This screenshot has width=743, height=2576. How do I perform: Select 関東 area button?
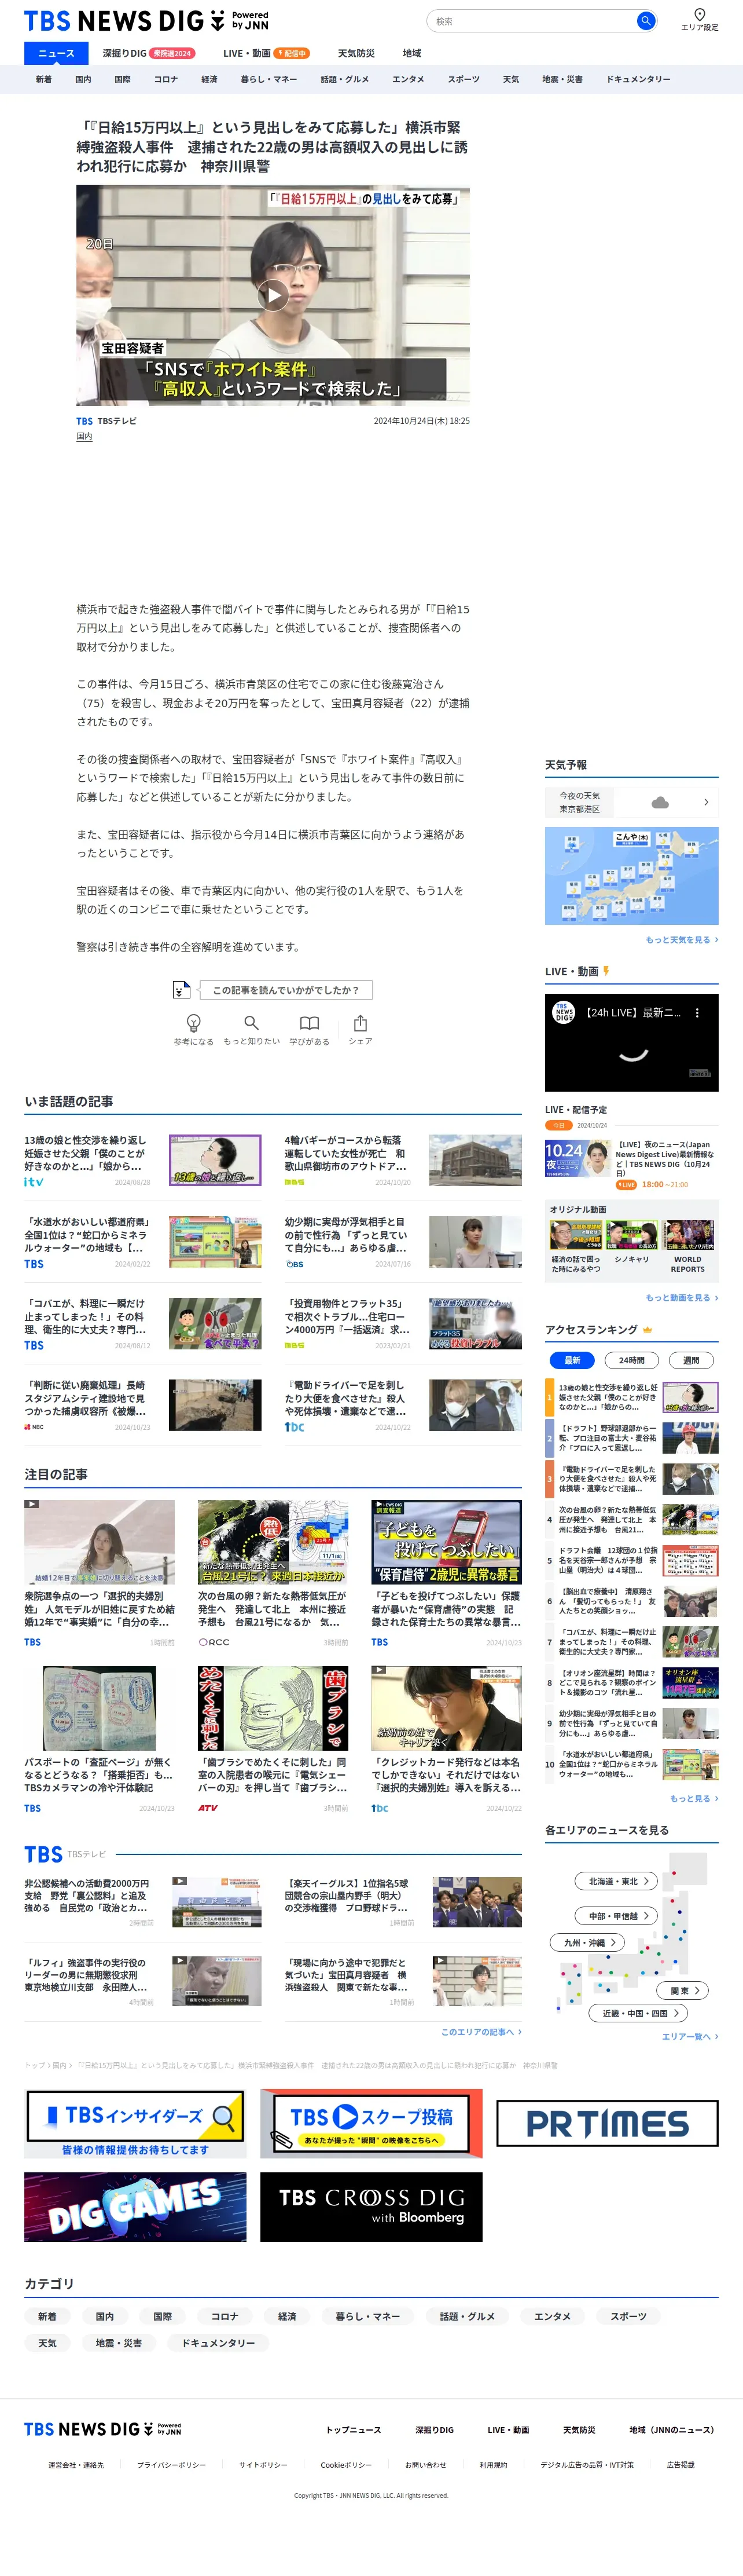(x=683, y=1991)
